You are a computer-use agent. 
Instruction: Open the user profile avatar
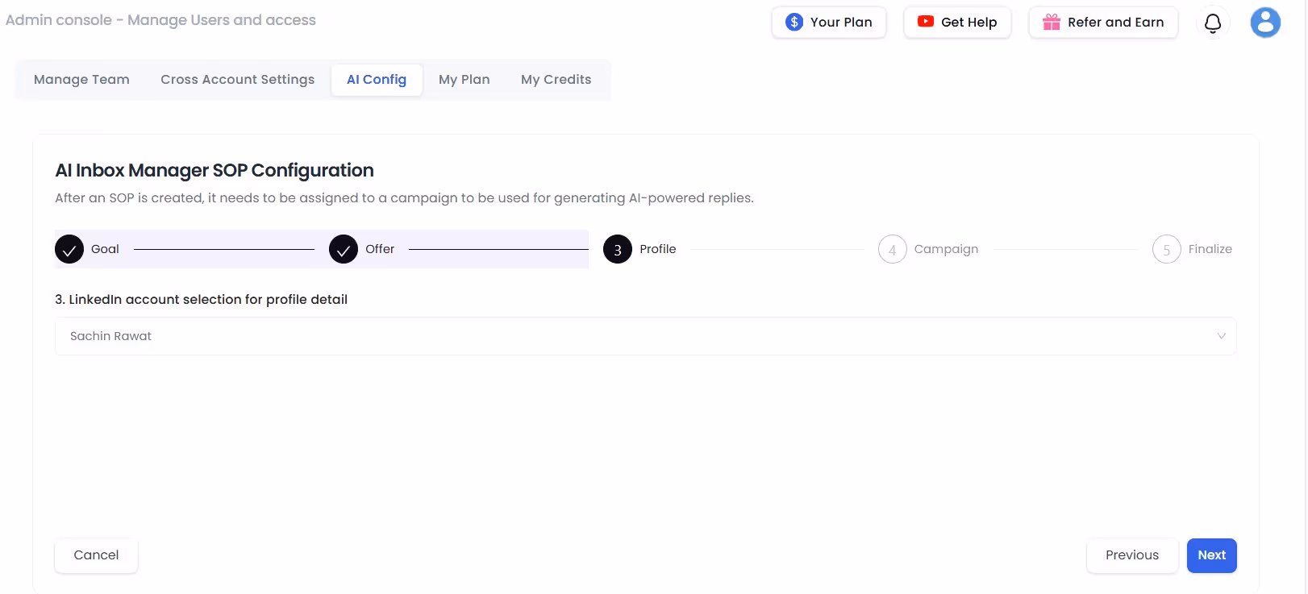[x=1265, y=23]
